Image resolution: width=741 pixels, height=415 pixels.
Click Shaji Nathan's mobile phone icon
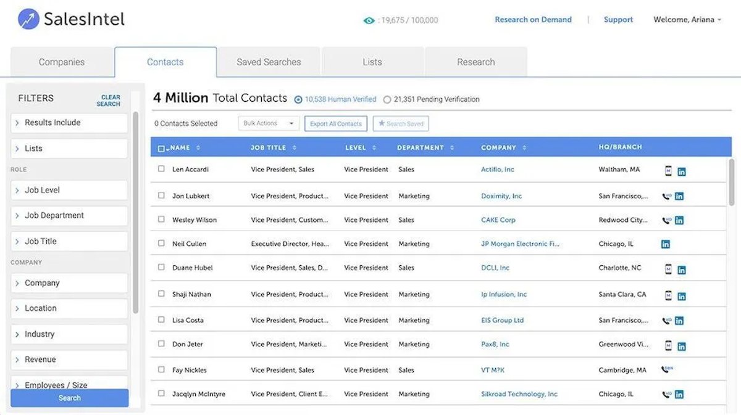tap(668, 295)
